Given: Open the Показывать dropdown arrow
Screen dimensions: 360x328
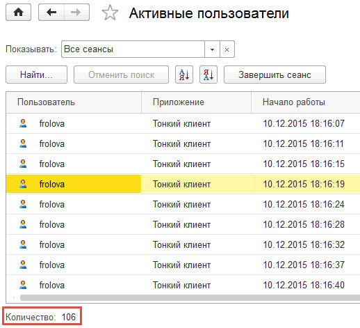Looking at the screenshot, I should click(212, 49).
